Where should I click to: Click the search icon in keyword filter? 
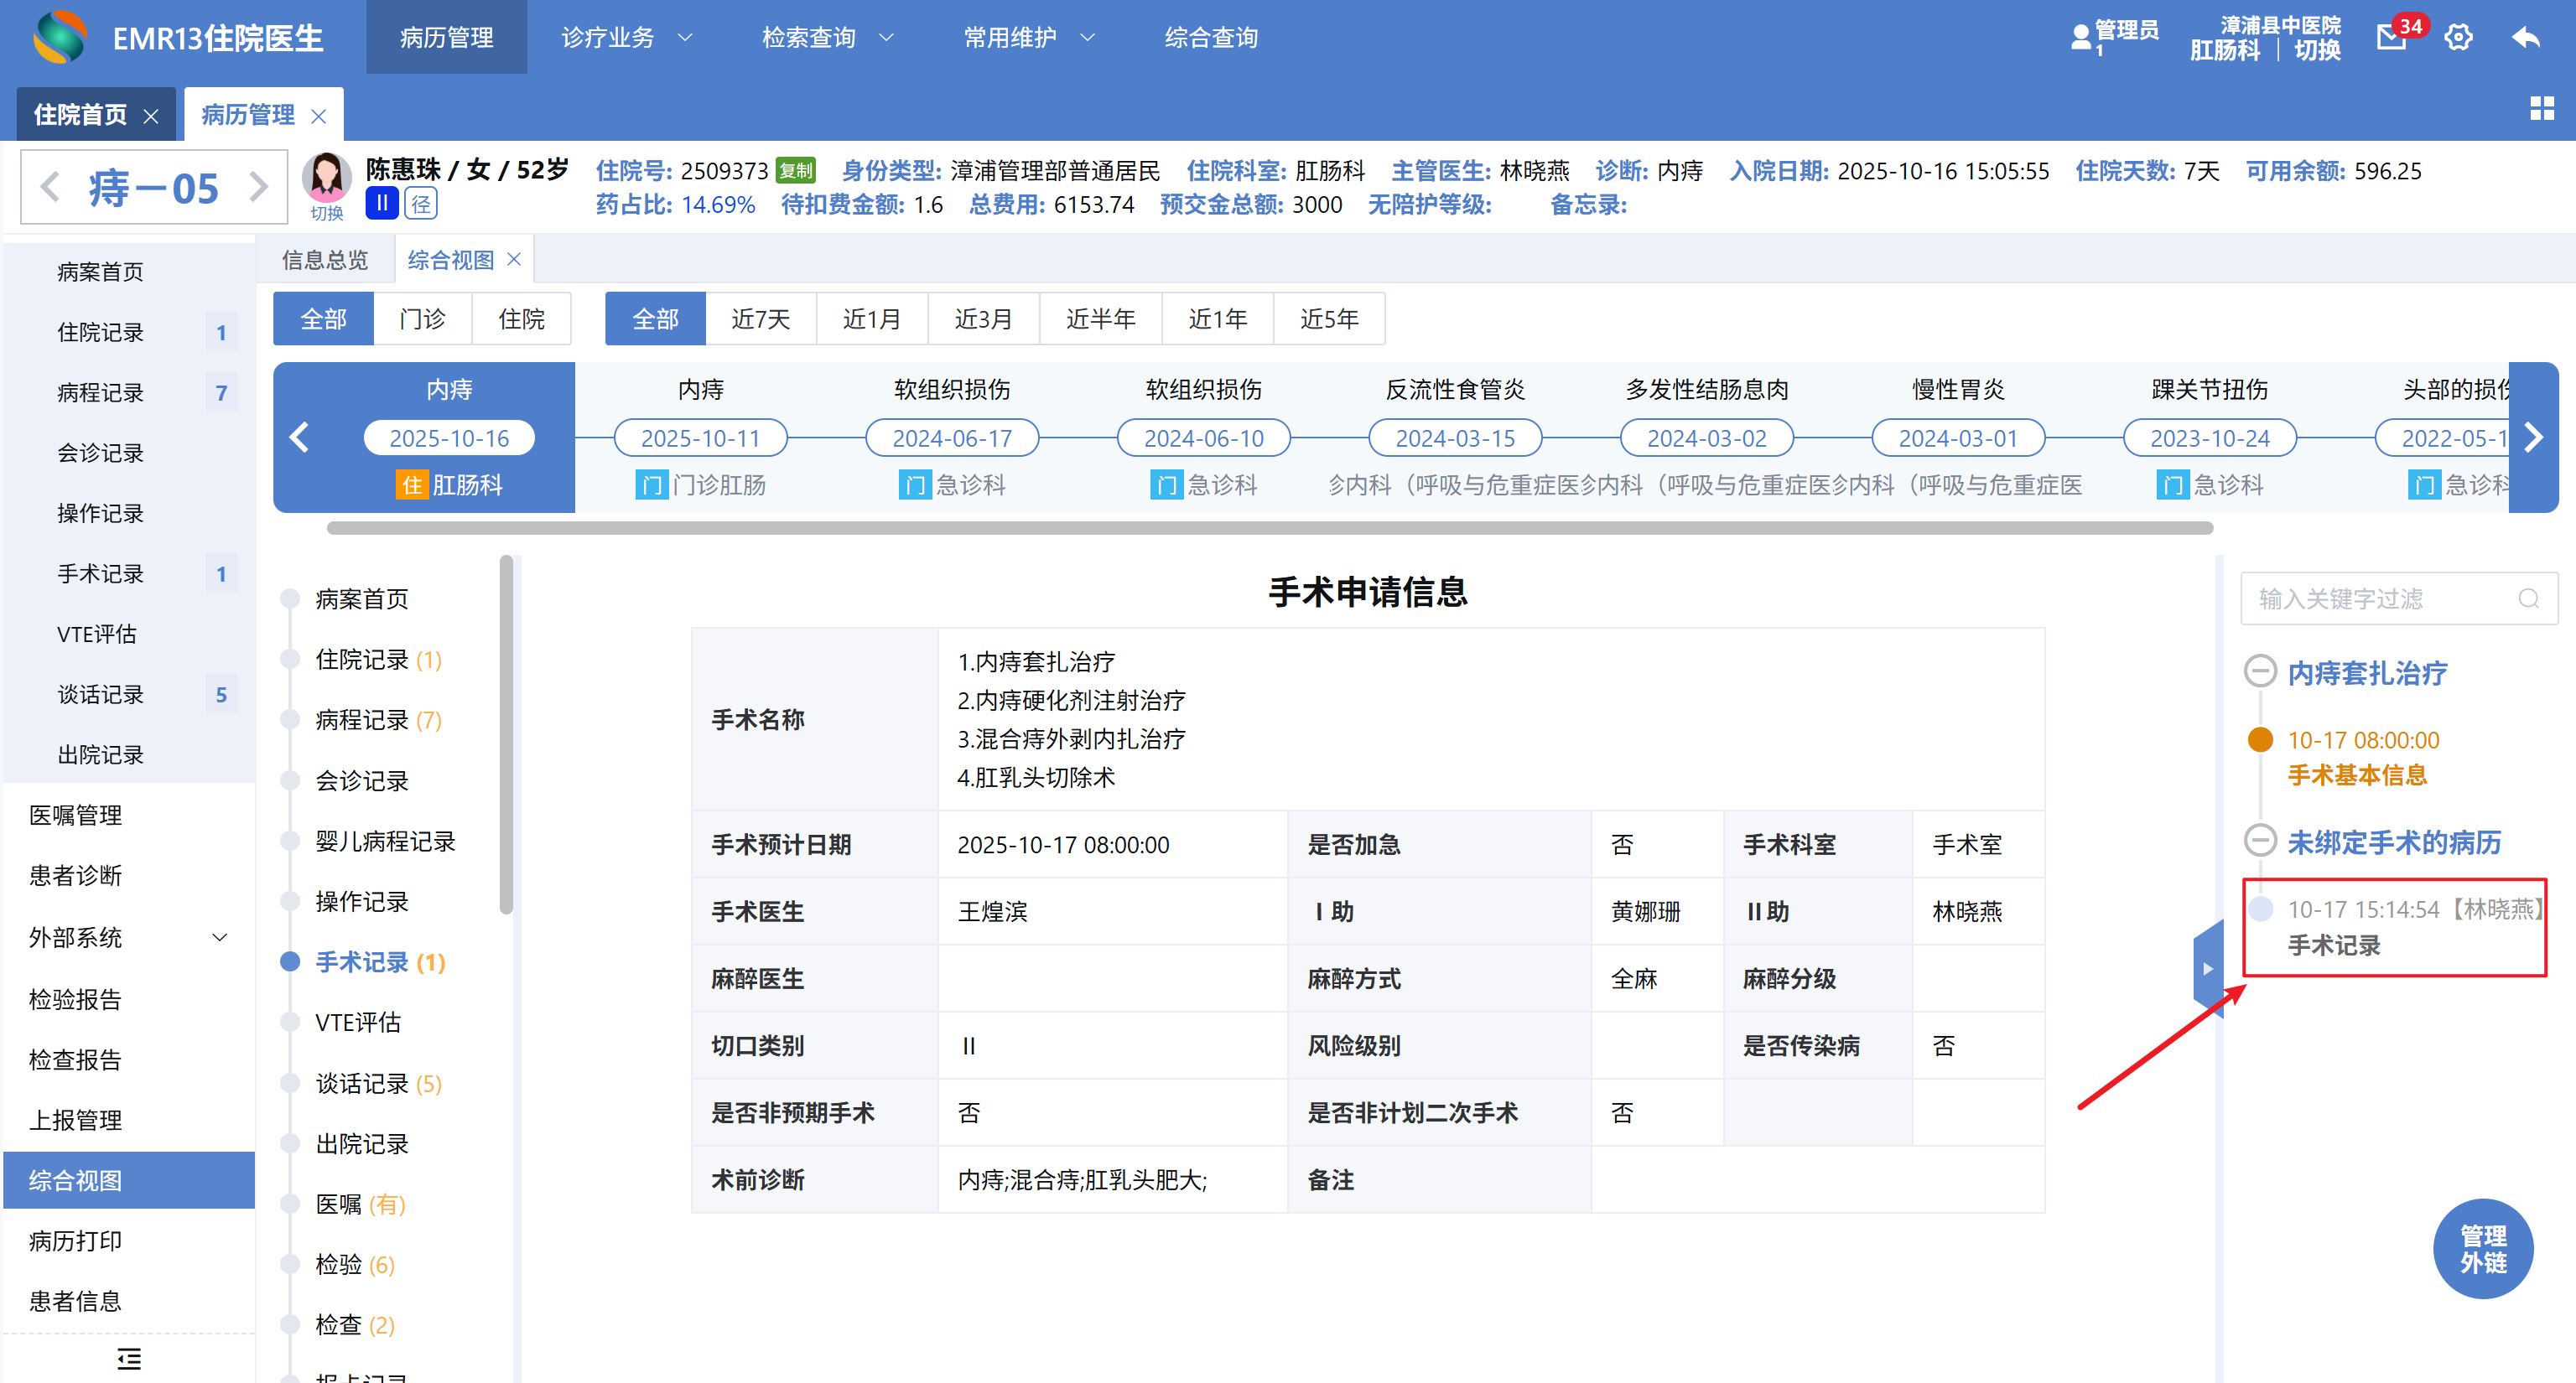[2528, 598]
